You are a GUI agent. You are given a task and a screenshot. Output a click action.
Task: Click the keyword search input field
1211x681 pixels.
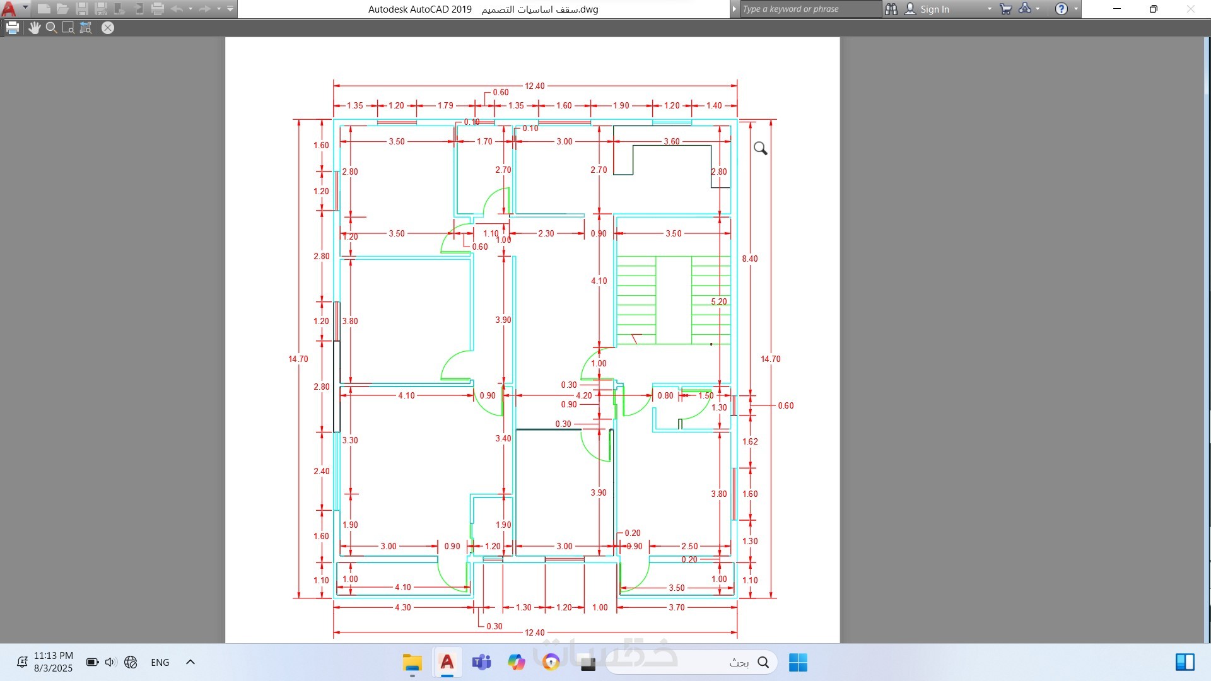pyautogui.click(x=810, y=9)
